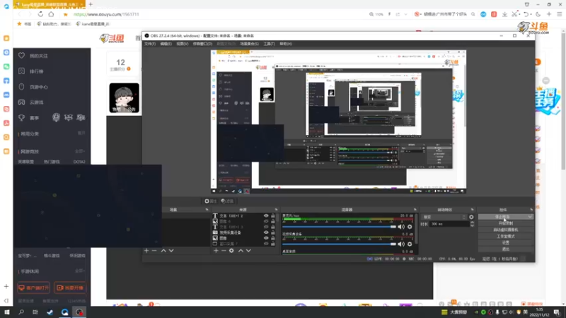
Task: Open settings gear of microphone/Aux mixer
Action: coord(410,227)
